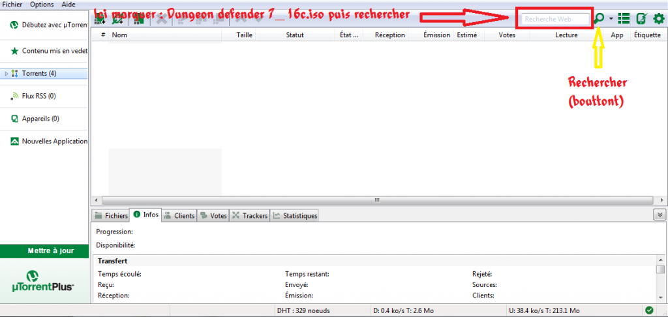The image size is (668, 317).
Task: Click the horizontal scrollbar right arrow
Action: pos(660,200)
